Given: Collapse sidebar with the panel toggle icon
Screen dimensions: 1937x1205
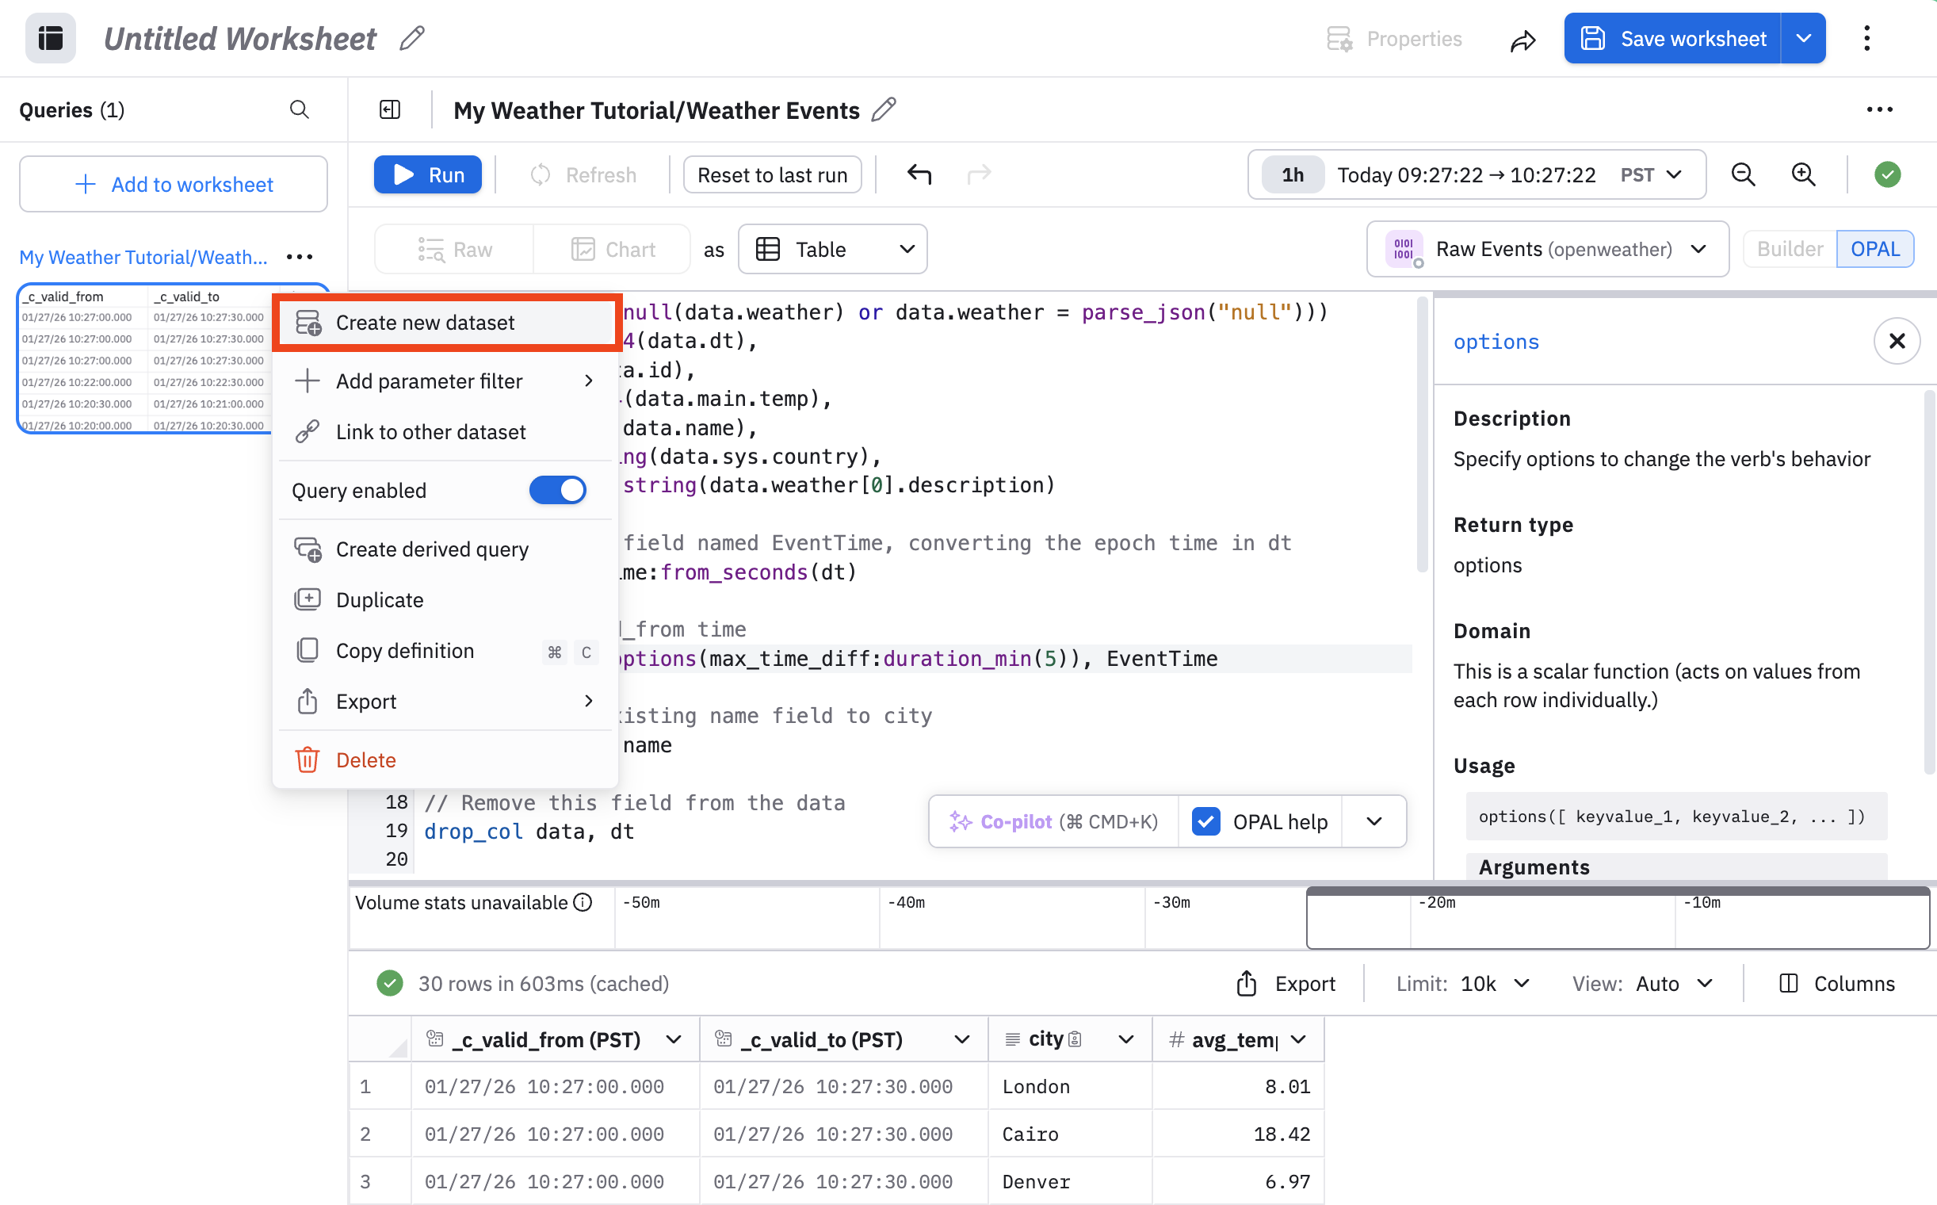Looking at the screenshot, I should (x=390, y=110).
